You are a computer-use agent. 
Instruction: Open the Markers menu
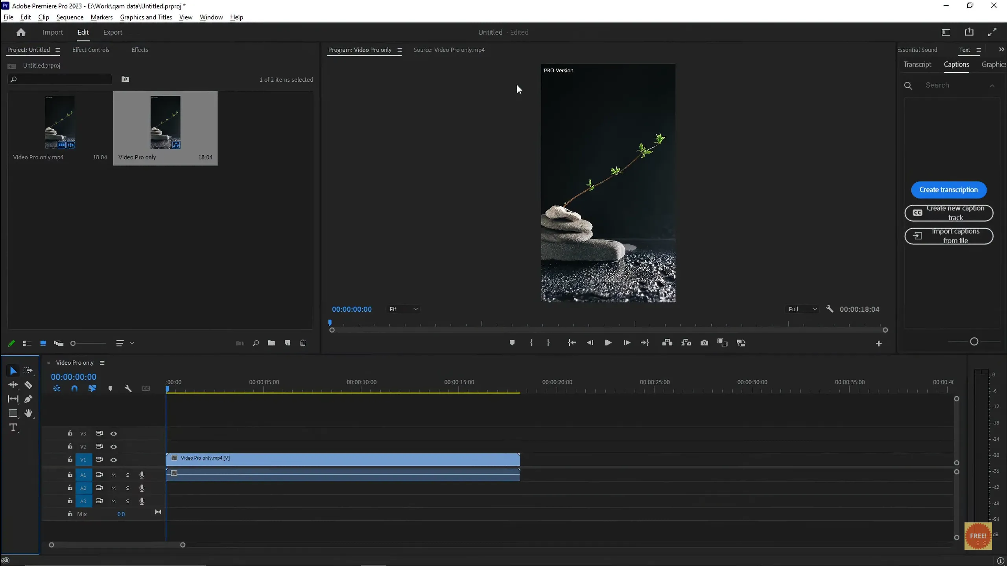point(101,17)
